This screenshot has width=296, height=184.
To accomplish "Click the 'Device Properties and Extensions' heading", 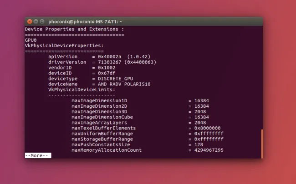I will tap(73, 29).
